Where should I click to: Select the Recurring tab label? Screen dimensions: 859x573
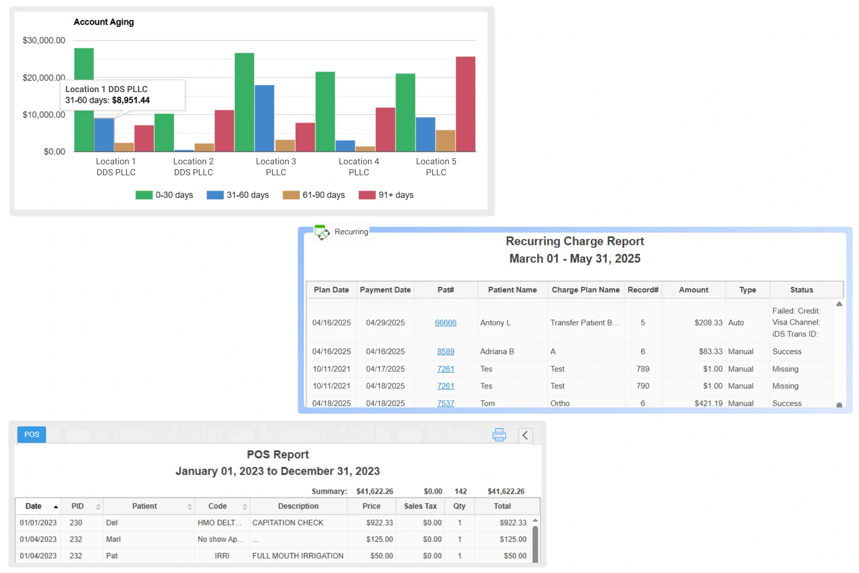(351, 232)
